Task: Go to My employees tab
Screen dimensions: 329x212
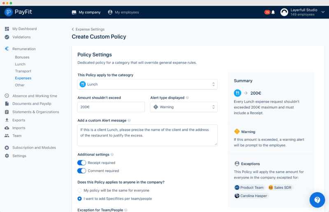Action: (x=123, y=12)
